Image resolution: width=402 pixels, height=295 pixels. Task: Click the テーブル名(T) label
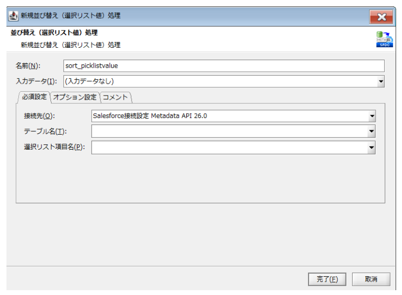[x=45, y=131]
